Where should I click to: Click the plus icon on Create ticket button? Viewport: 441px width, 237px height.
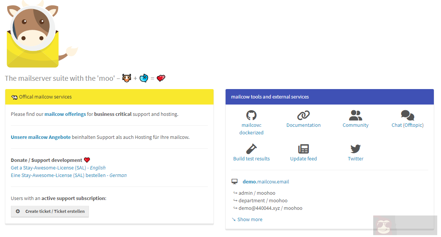click(x=18, y=211)
